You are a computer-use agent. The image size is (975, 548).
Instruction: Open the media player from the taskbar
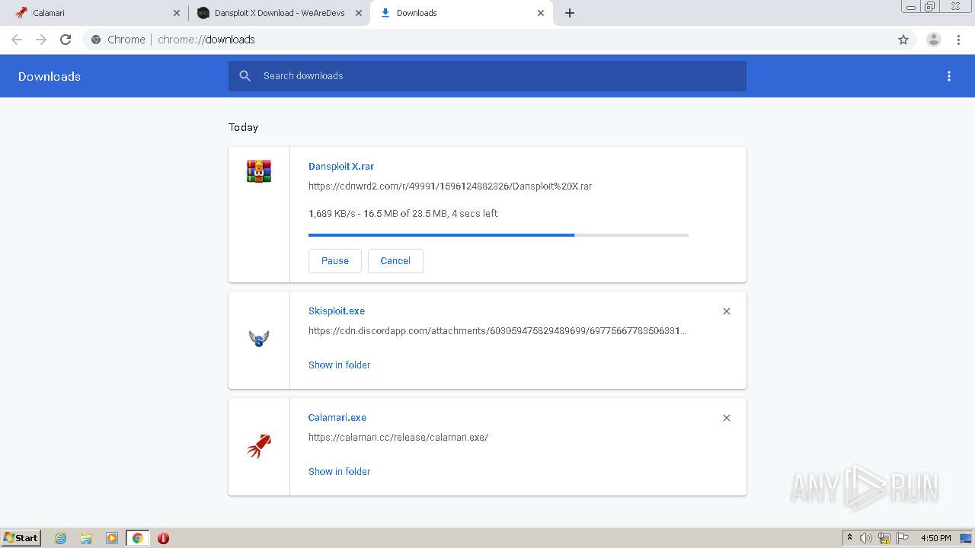pos(112,538)
